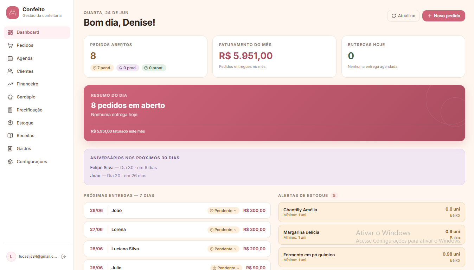Click the stock alerts count badge 5
This screenshot has width=474, height=270.
pyautogui.click(x=334, y=195)
